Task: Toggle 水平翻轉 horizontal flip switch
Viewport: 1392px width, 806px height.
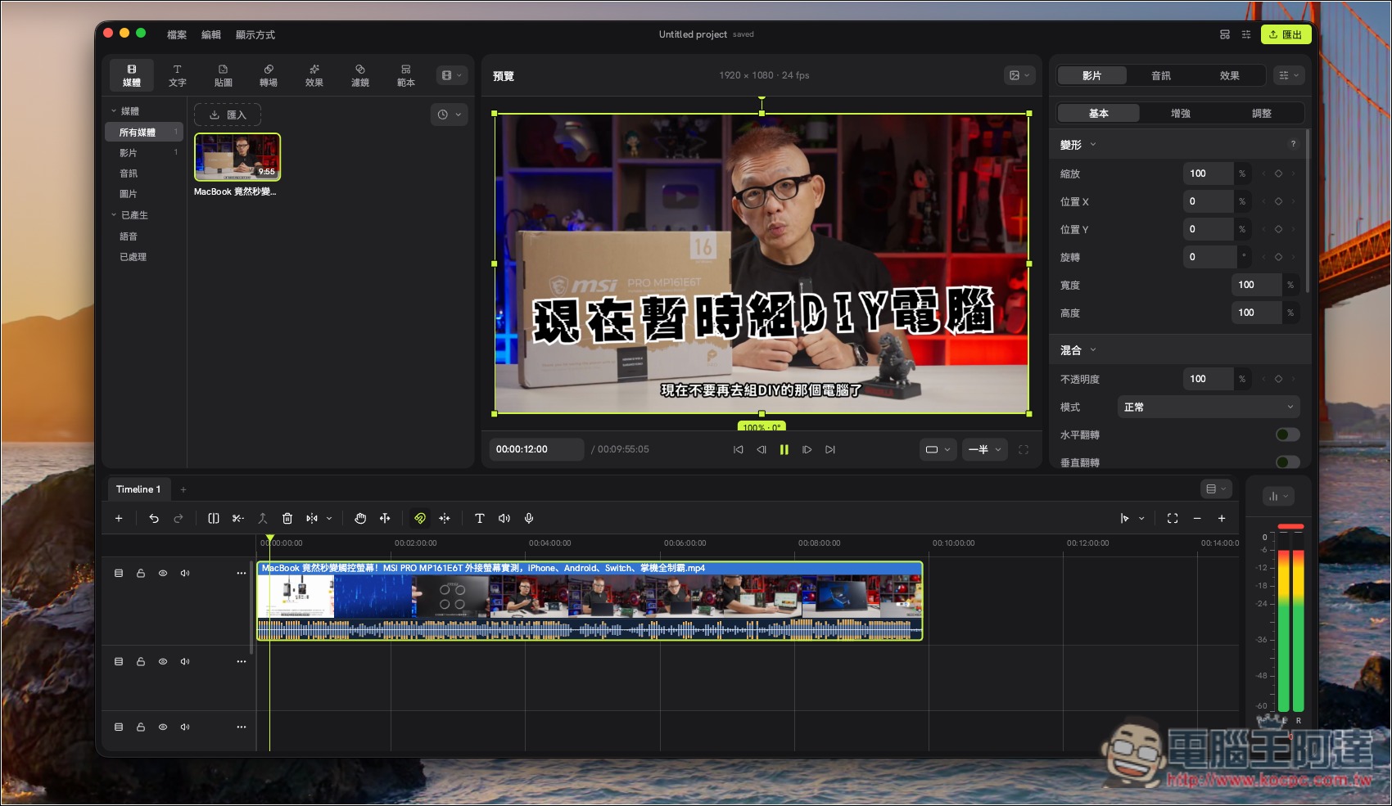Action: coord(1288,435)
